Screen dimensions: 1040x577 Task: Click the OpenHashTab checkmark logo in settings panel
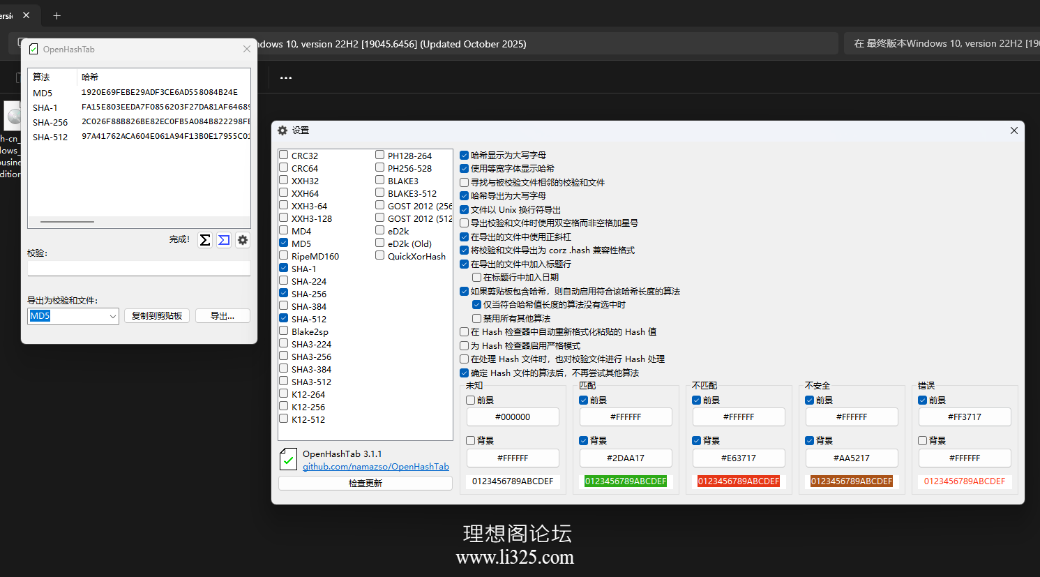pyautogui.click(x=287, y=458)
